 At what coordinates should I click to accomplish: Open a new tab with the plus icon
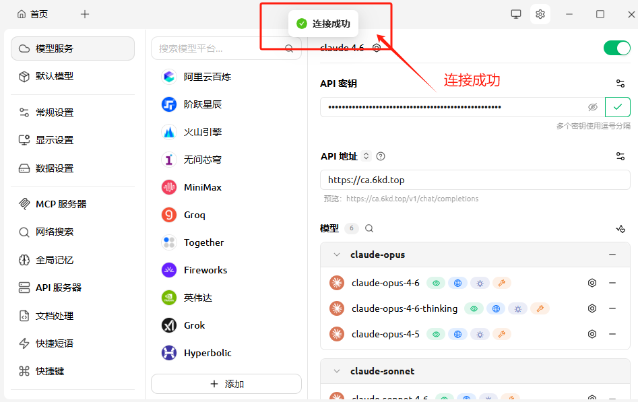pyautogui.click(x=85, y=14)
